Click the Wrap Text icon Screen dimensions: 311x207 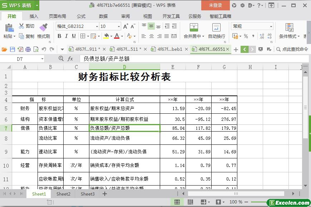pos(216,28)
